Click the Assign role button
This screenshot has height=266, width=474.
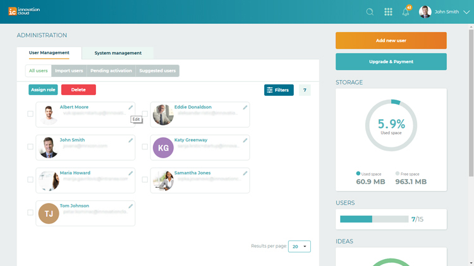[43, 90]
